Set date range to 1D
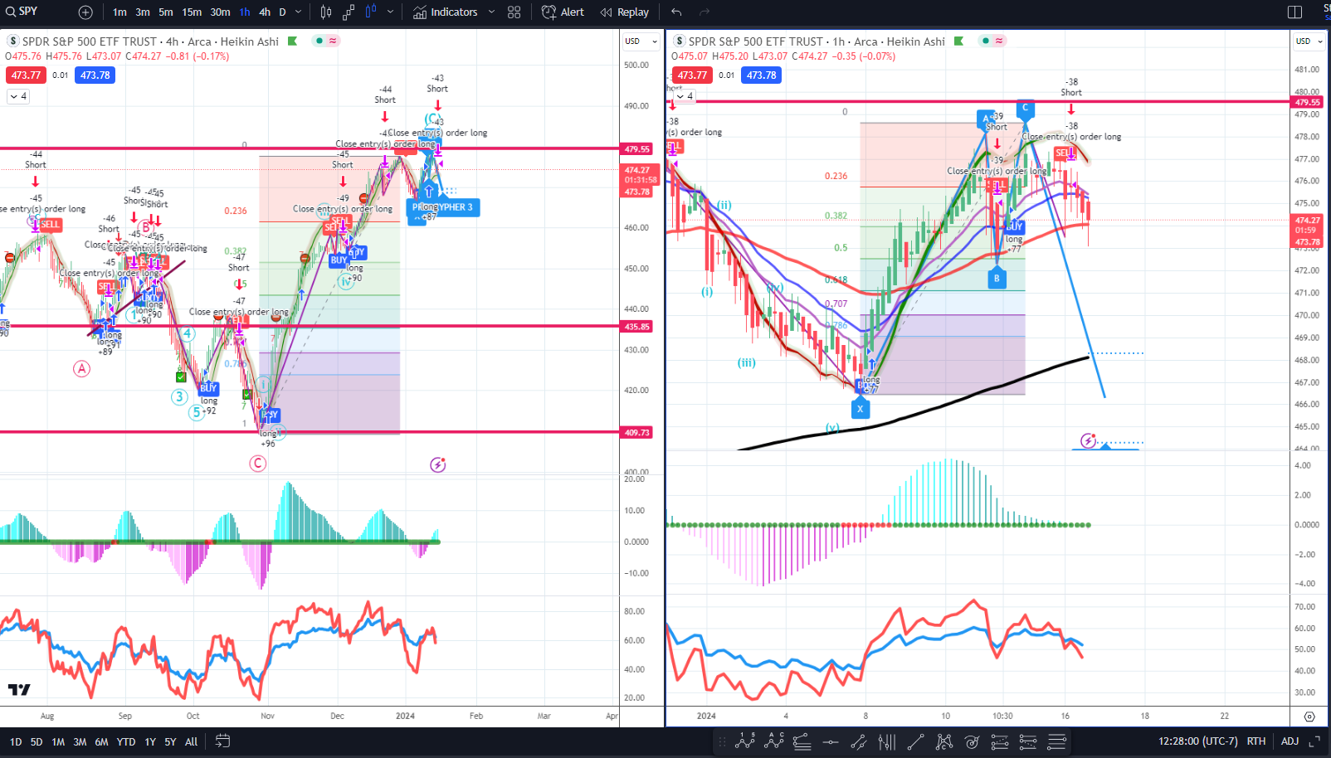This screenshot has height=758, width=1331. click(16, 741)
